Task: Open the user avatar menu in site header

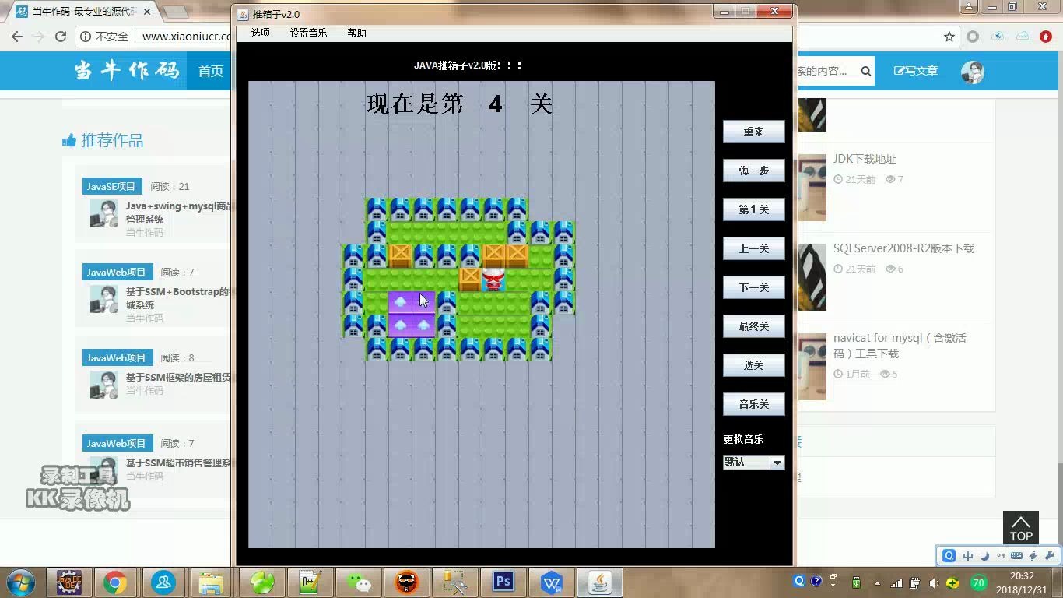Action: click(972, 71)
